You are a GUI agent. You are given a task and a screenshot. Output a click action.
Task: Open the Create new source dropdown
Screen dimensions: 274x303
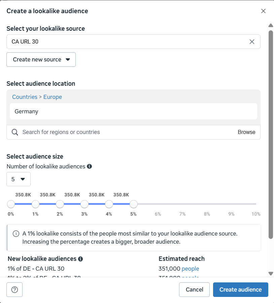click(41, 60)
